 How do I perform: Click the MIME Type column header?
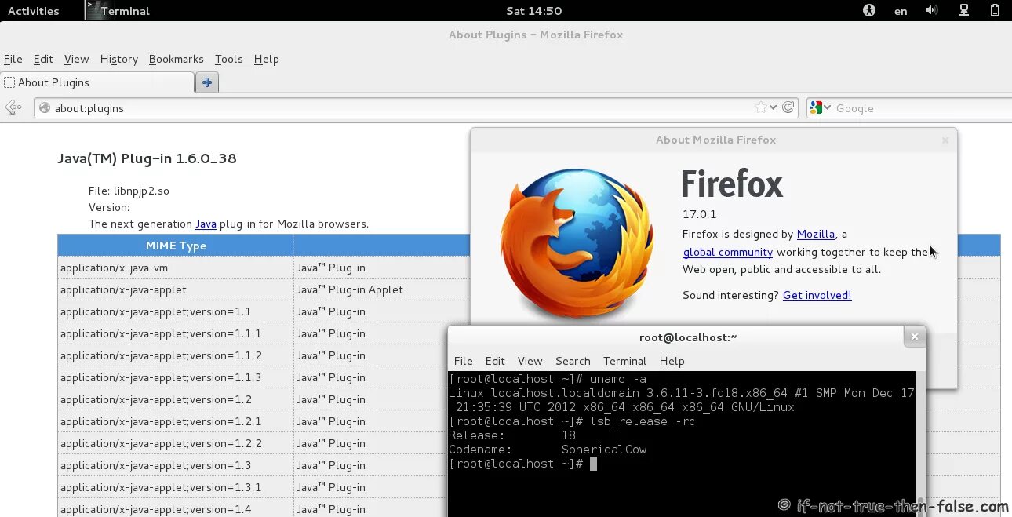176,246
